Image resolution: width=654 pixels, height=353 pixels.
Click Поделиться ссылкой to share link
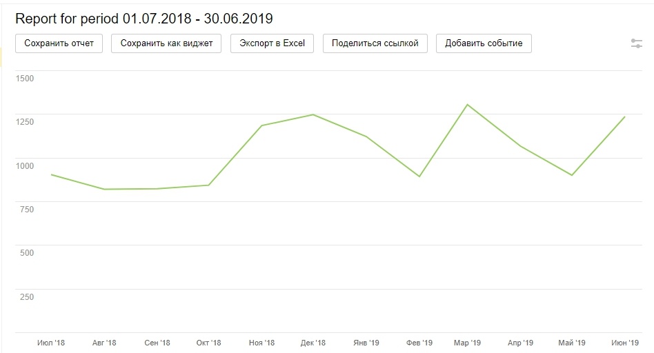(x=375, y=43)
